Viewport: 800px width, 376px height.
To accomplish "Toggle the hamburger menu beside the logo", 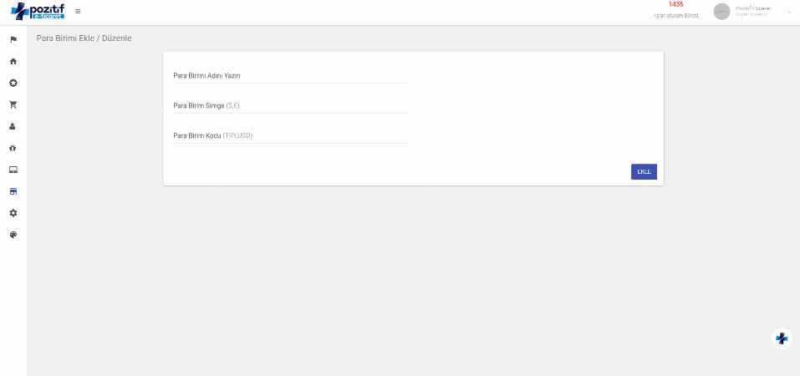I will tap(78, 12).
